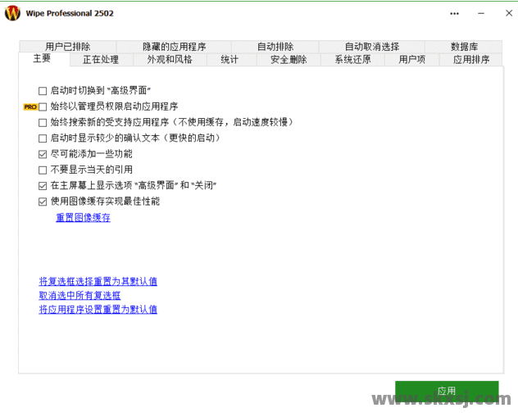
Task: Enable 启动时切换到"高级界面" checkbox
Action: [43, 91]
